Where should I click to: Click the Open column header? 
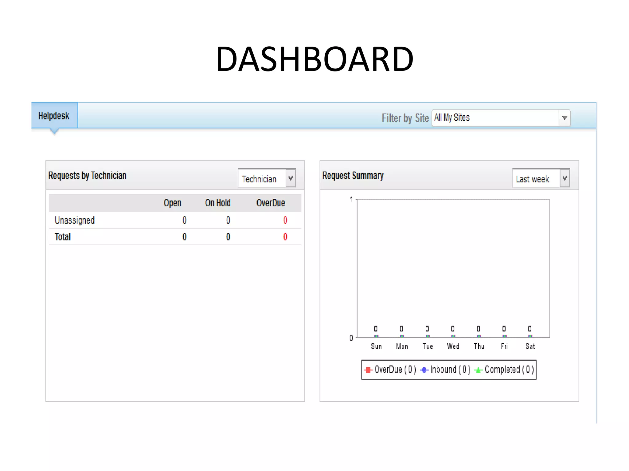tap(172, 203)
